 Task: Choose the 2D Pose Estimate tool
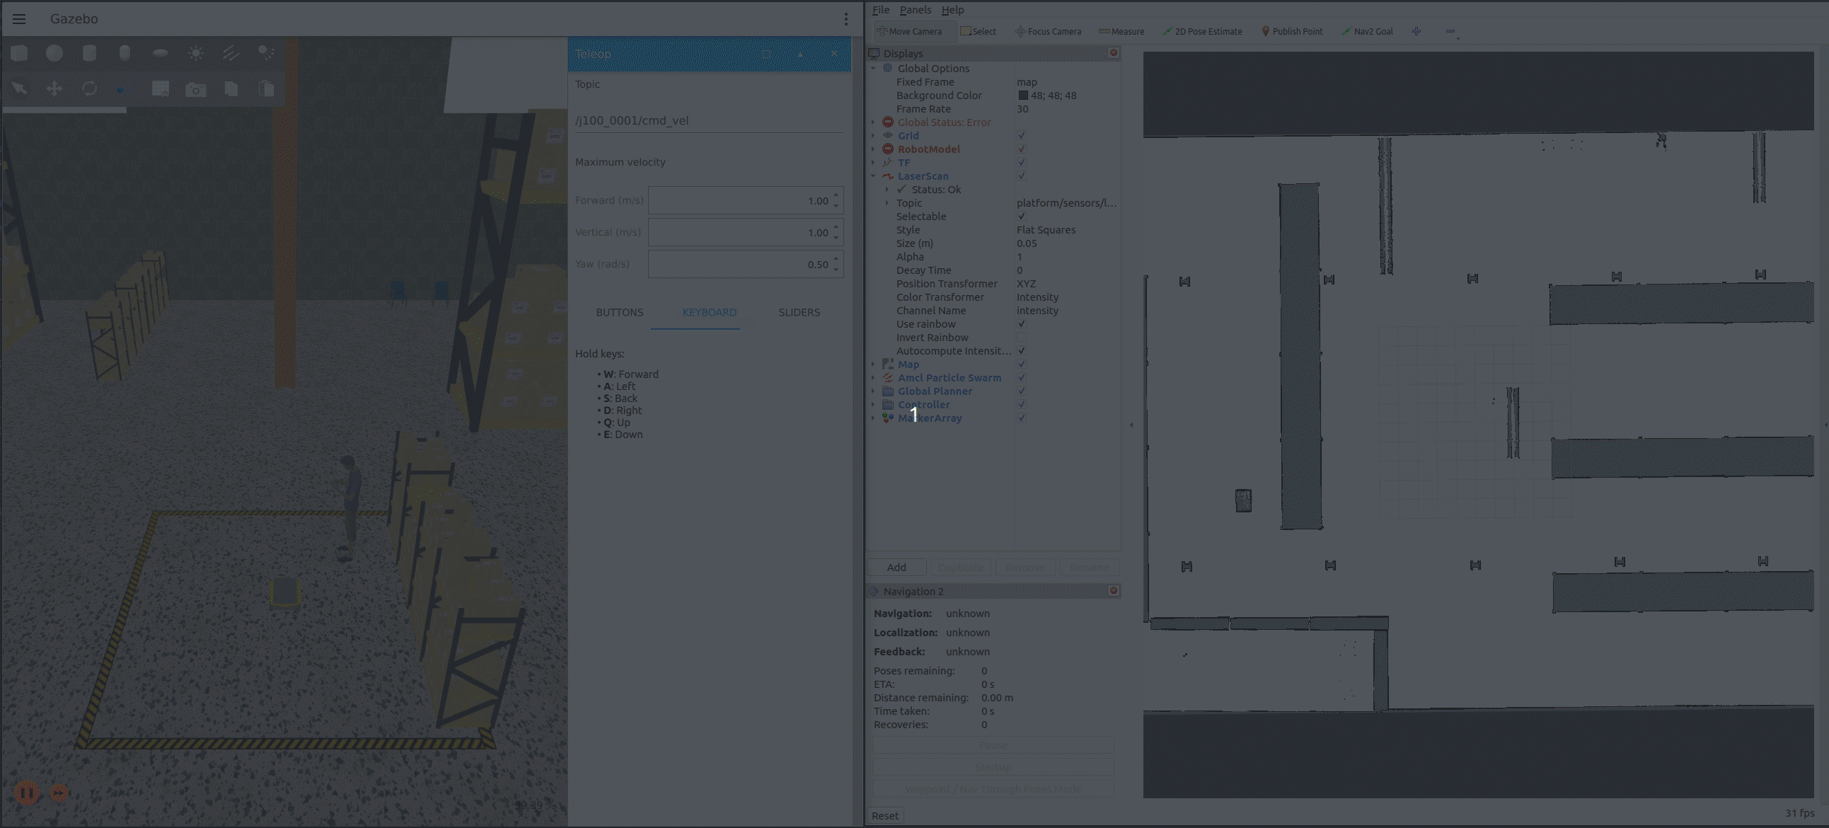coord(1202,31)
